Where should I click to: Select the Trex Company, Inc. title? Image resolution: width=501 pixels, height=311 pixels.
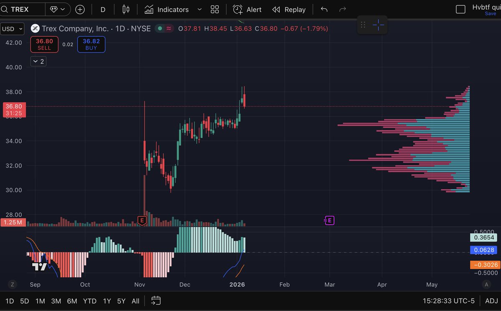pyautogui.click(x=76, y=28)
